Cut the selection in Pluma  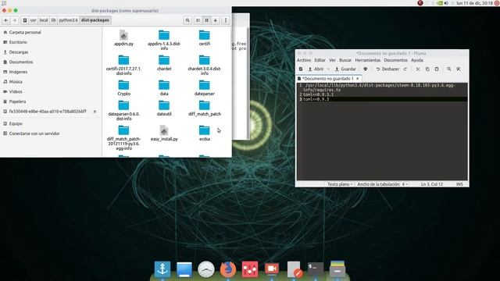(x=418, y=69)
